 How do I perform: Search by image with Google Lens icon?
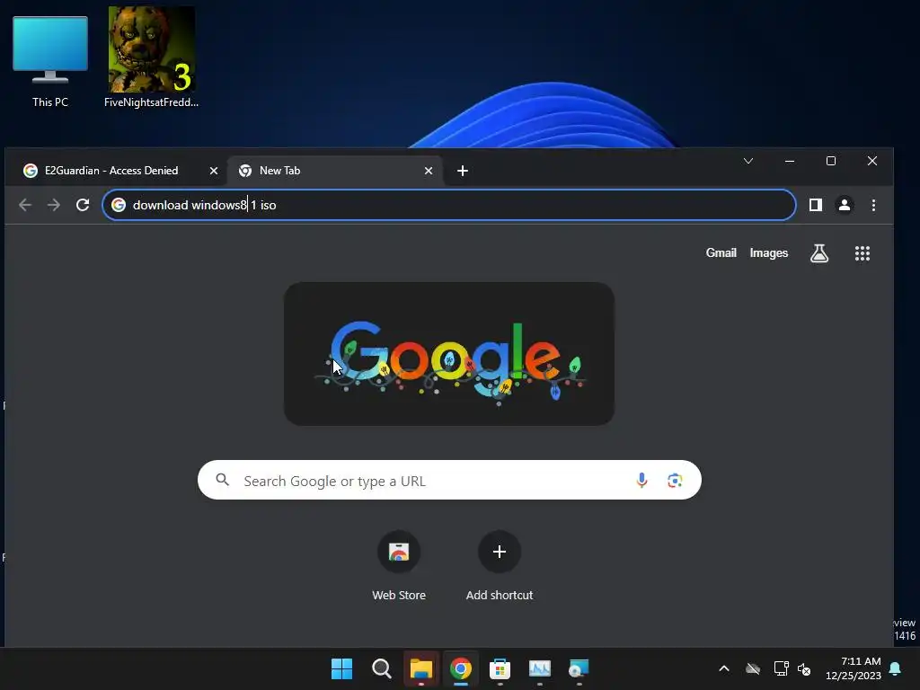pos(675,480)
